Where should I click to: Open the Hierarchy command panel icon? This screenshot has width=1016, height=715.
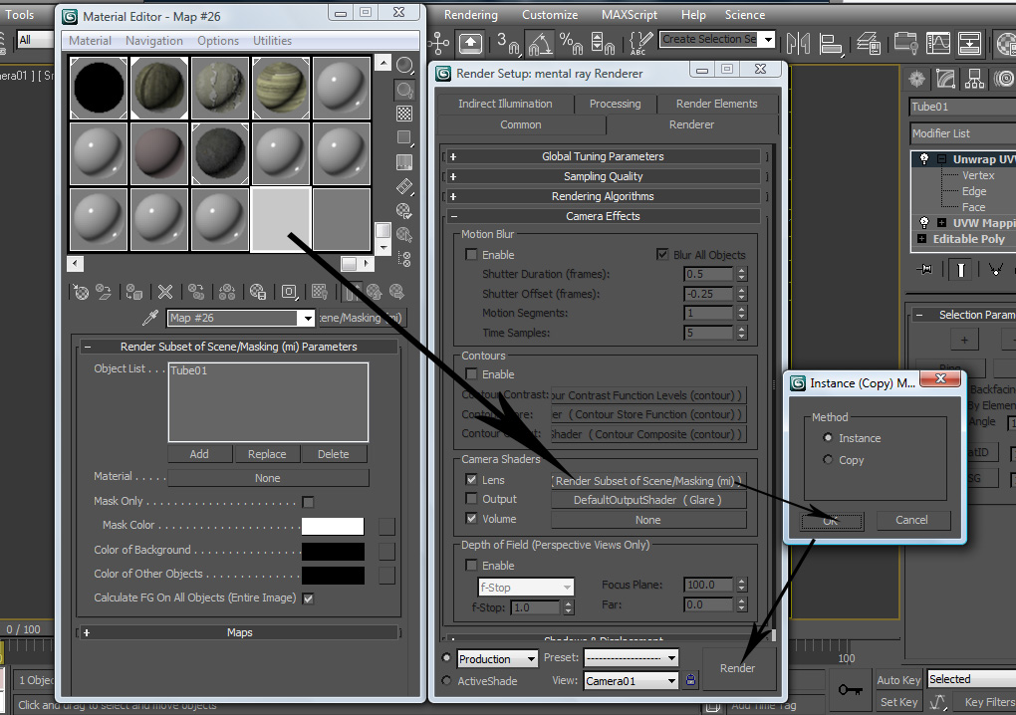tap(974, 79)
